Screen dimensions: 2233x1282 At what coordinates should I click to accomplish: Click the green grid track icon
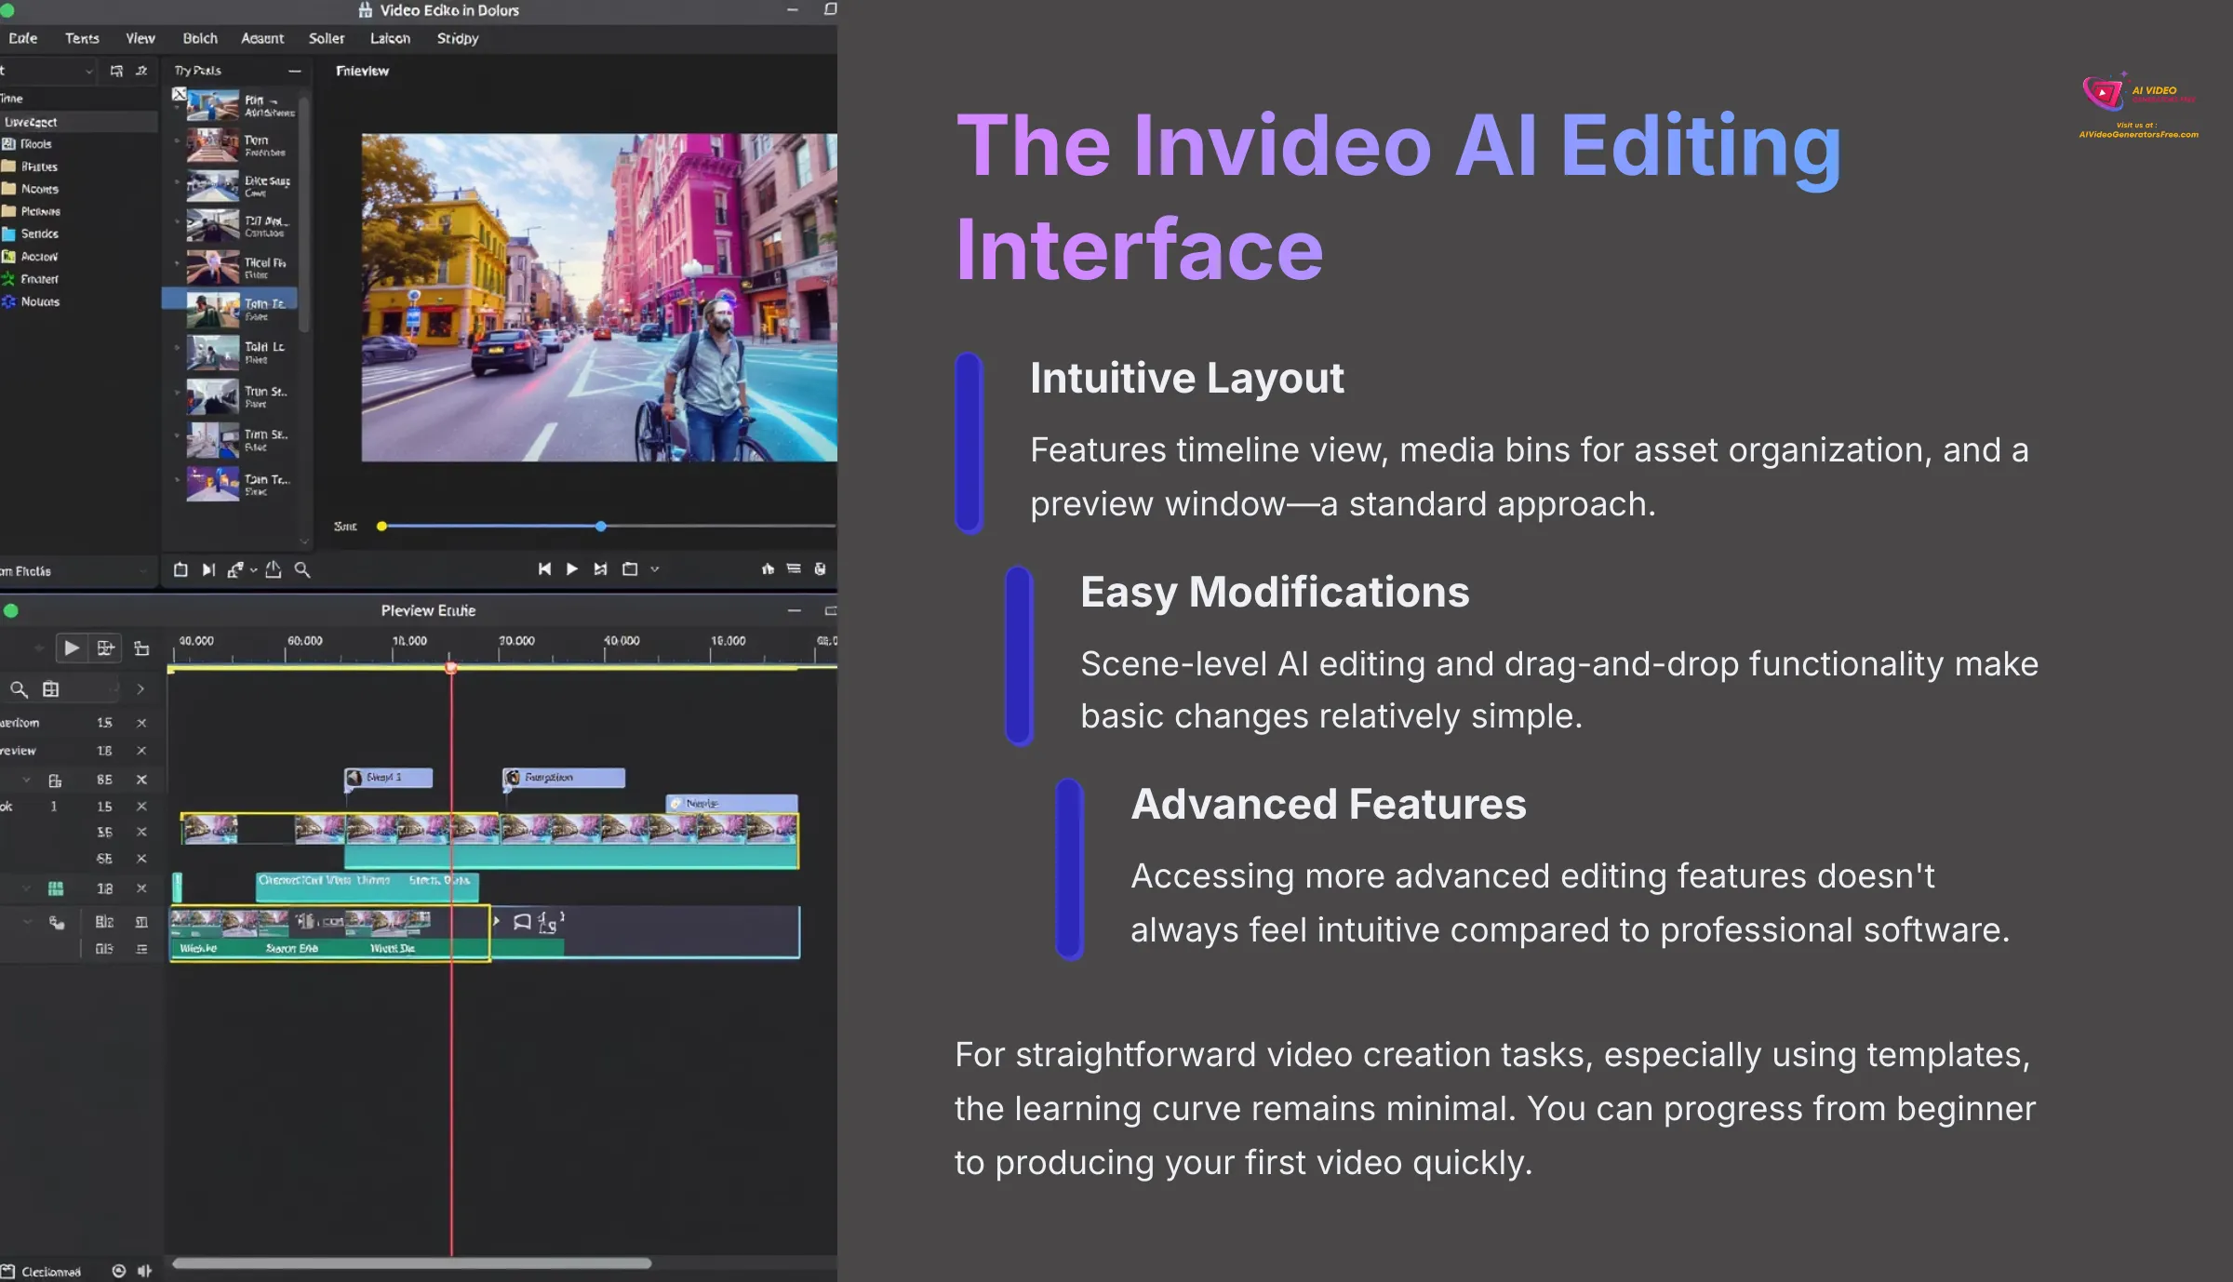click(56, 888)
